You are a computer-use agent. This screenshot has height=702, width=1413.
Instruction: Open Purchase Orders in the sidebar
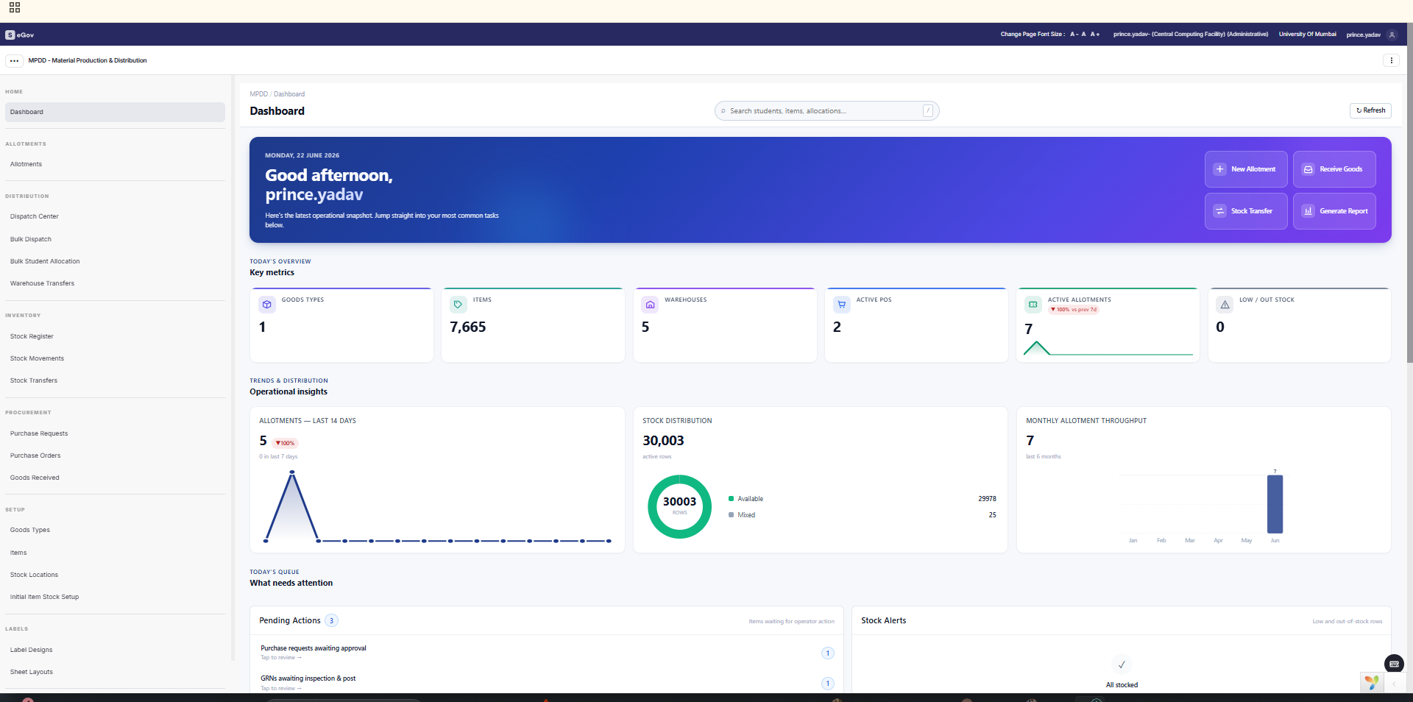(115, 455)
